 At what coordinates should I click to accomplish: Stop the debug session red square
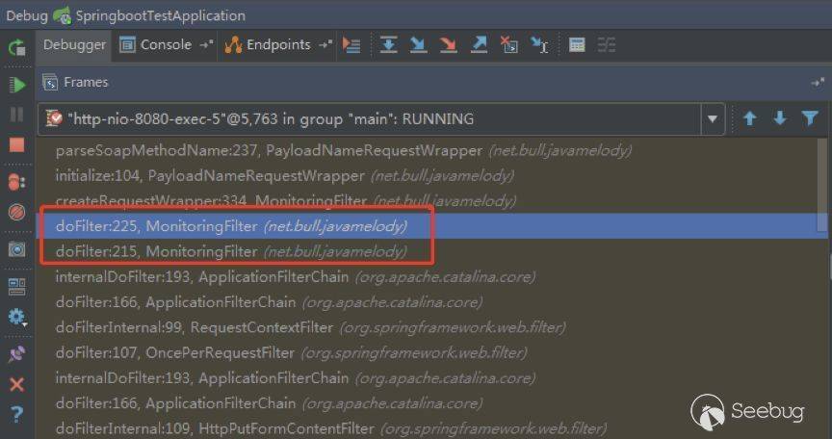(16, 144)
